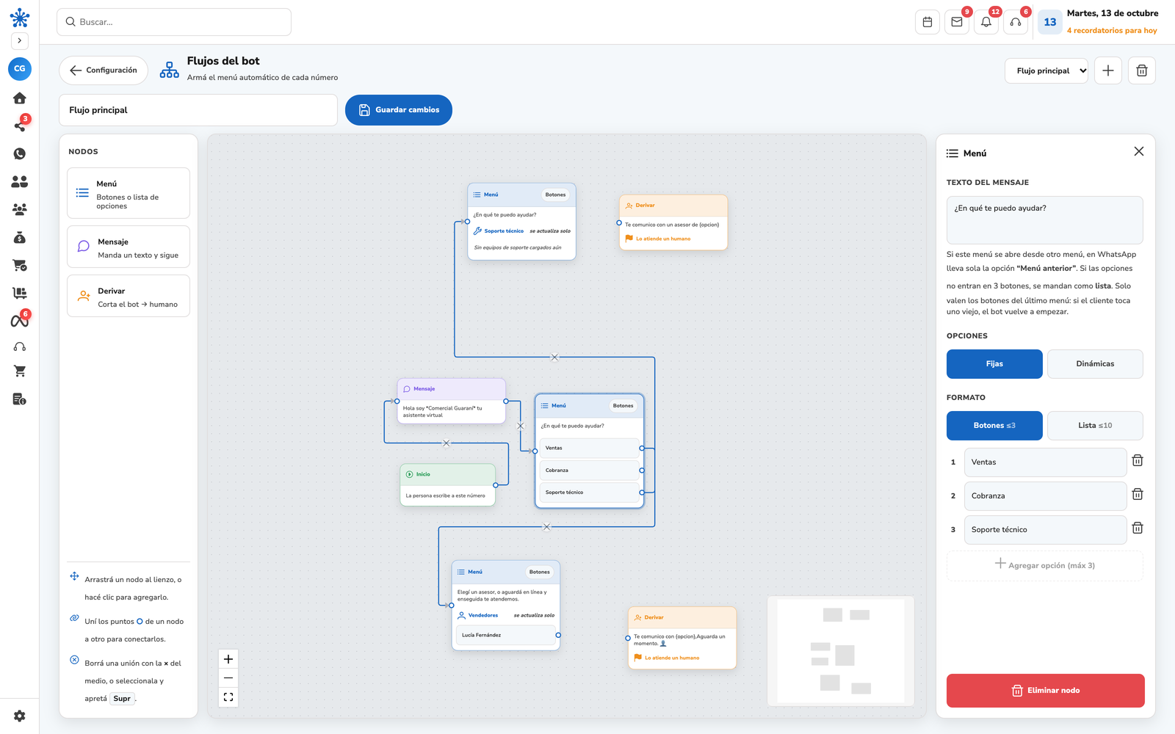1175x734 pixels.
Task: Zoom out on the canvas
Action: (x=228, y=678)
